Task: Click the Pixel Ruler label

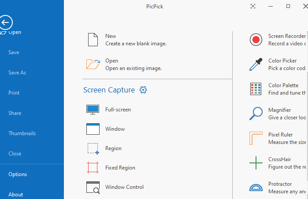Action: (281, 135)
